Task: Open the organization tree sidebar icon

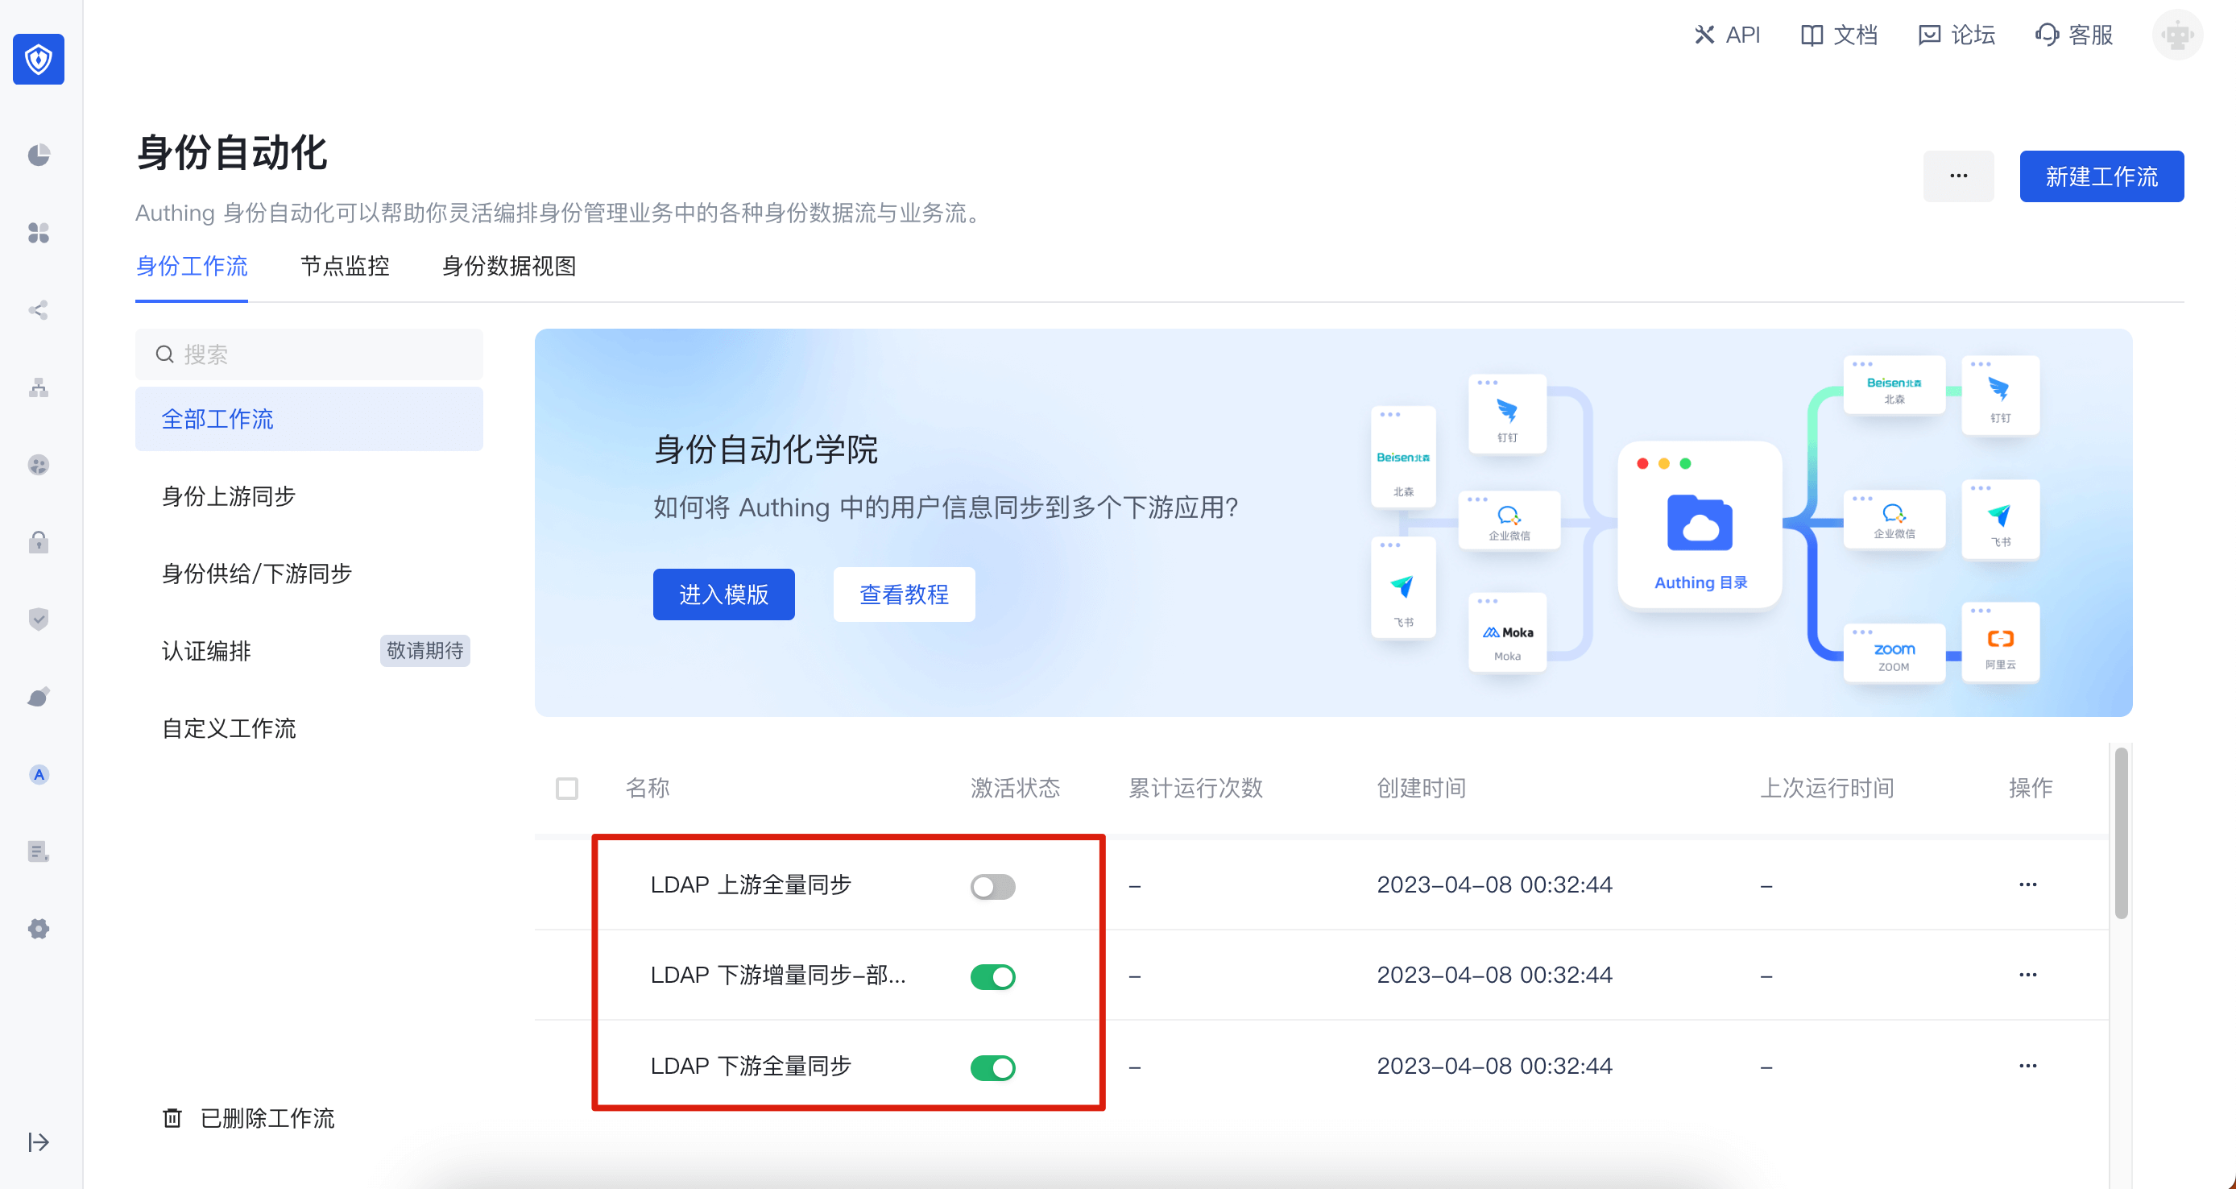Action: tap(38, 387)
